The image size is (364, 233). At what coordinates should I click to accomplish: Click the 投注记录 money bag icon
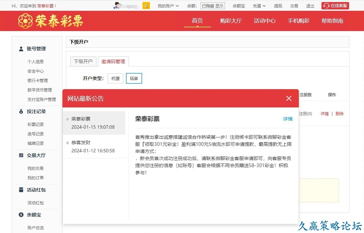click(x=21, y=111)
